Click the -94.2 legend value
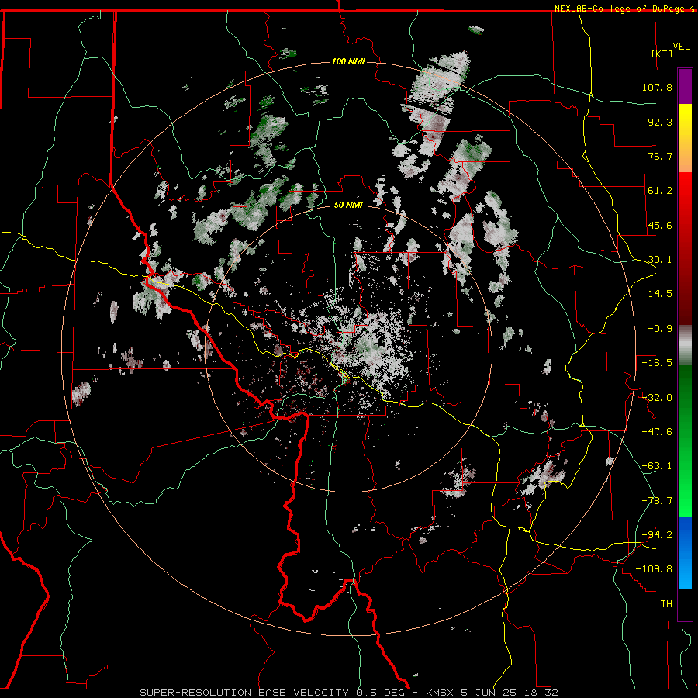Image resolution: width=698 pixels, height=698 pixels. [657, 535]
